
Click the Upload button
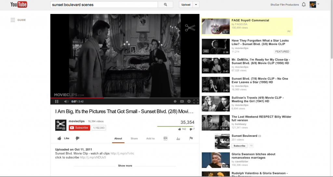[x=186, y=5]
